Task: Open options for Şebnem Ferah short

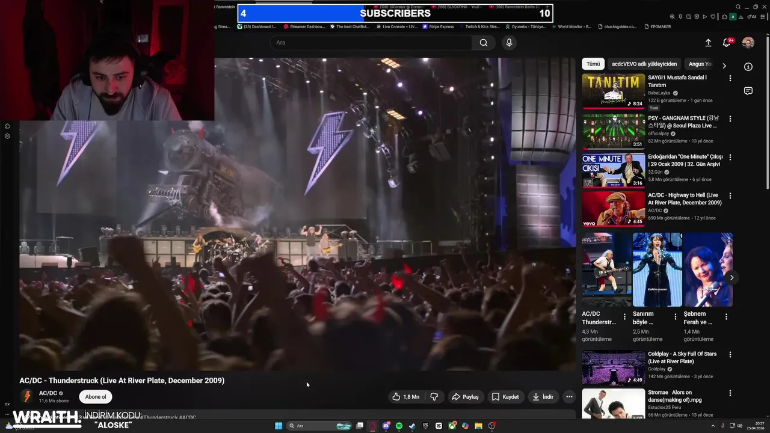Action: coord(726,317)
